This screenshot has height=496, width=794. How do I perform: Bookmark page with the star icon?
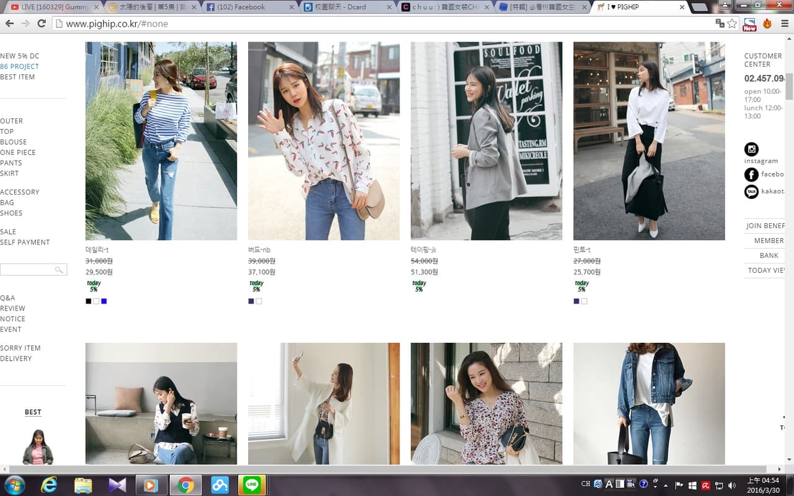(732, 24)
